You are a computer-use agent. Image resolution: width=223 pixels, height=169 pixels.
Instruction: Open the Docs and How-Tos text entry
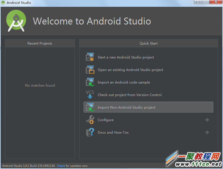113,133
